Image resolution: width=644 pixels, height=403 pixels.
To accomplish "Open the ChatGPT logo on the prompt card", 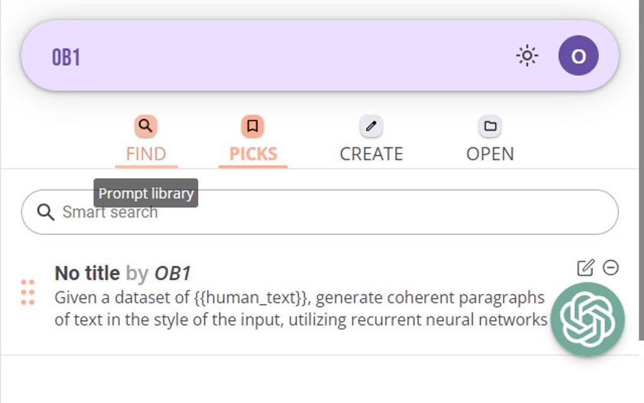I will tap(588, 319).
